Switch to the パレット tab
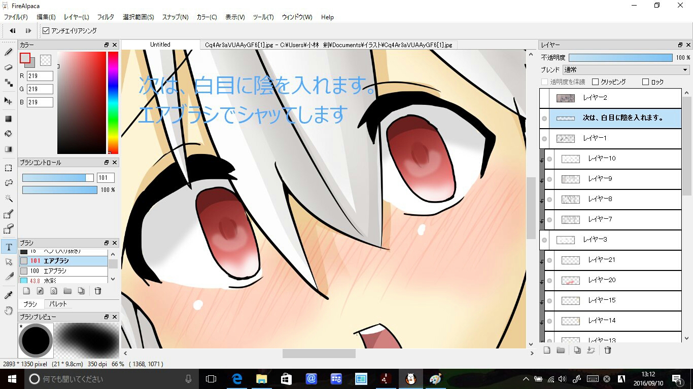The image size is (693, 389). pos(58,304)
